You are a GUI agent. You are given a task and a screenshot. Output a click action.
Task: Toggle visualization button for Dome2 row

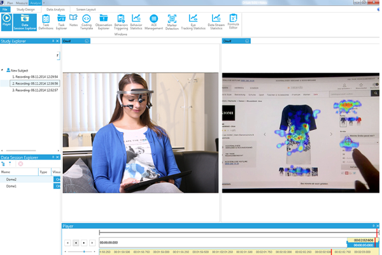(57, 179)
